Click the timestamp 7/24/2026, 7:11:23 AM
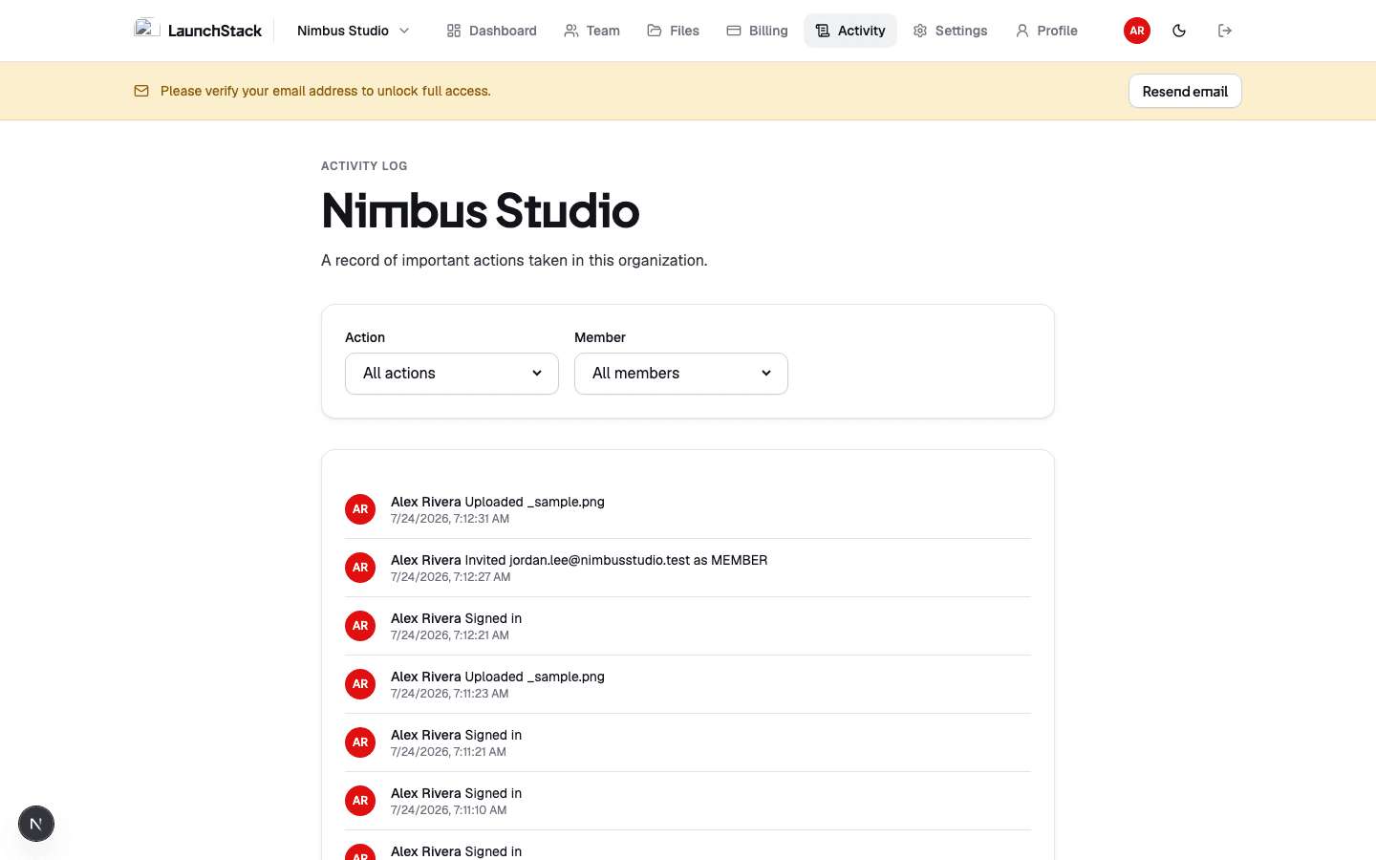The width and height of the screenshot is (1376, 860). 450,694
